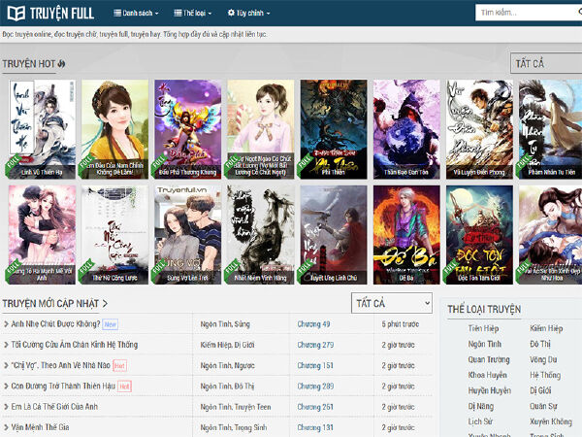Select Dị Năng category

pyautogui.click(x=481, y=406)
